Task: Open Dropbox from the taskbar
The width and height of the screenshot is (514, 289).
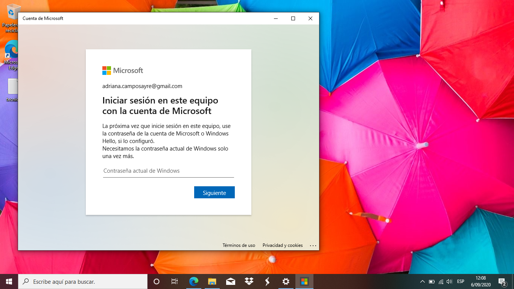Action: pyautogui.click(x=249, y=281)
